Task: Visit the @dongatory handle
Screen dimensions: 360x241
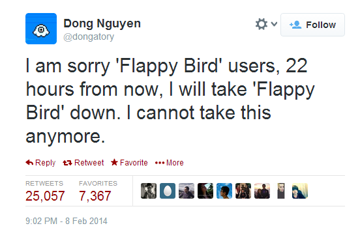Action: tap(89, 37)
